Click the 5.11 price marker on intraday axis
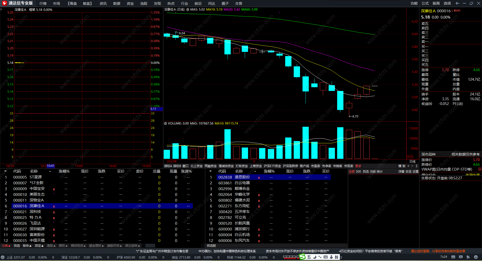Image resolution: width=482 pixels, height=261 pixels. click(157, 109)
